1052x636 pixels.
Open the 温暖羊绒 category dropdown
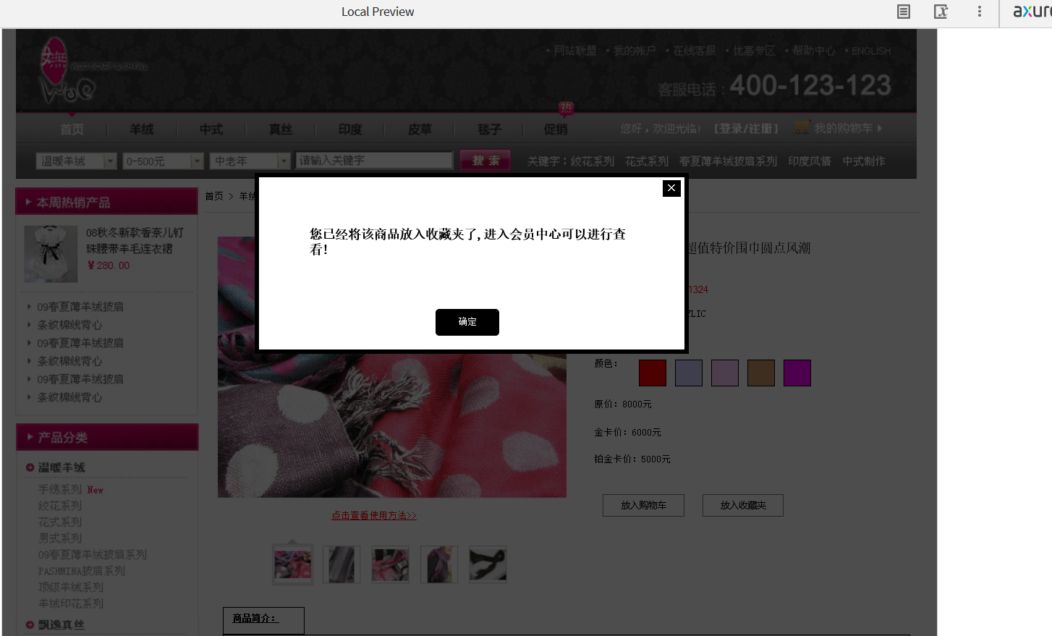coord(76,161)
